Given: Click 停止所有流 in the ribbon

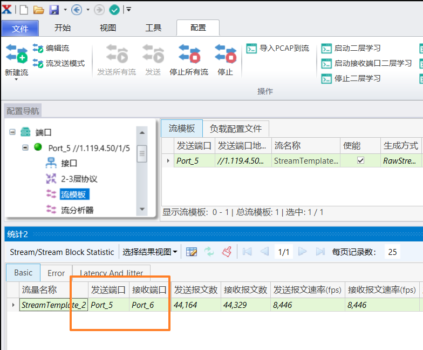Looking at the screenshot, I should click(189, 60).
